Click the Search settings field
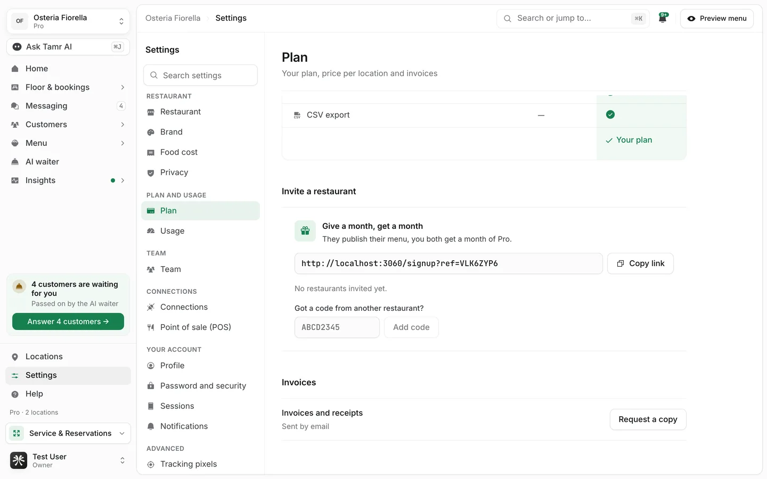This screenshot has width=767, height=479. 200,76
